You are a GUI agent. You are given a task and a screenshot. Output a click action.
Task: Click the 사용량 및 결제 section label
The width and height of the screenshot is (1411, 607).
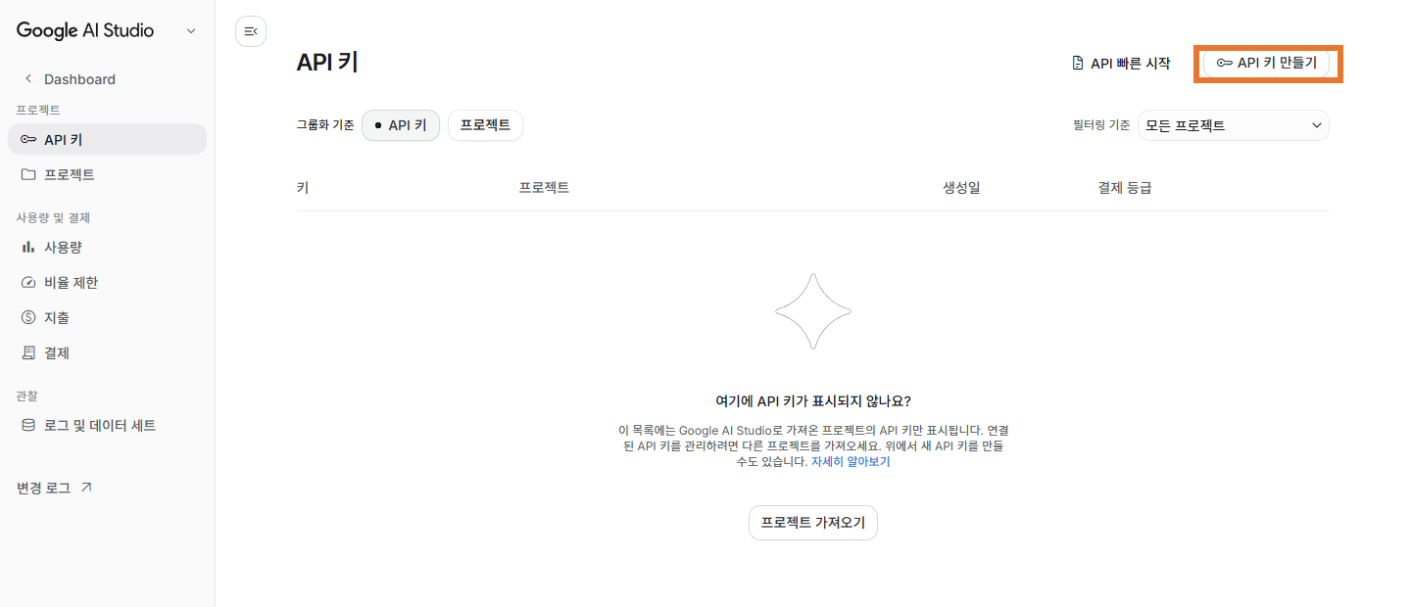click(x=53, y=217)
